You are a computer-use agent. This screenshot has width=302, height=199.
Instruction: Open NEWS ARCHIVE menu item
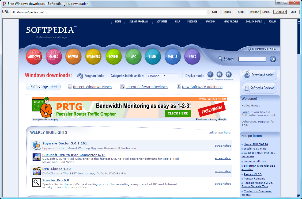pos(231,22)
